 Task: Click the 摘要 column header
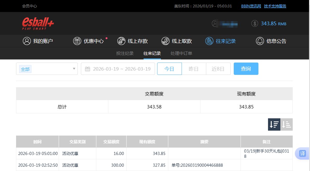click(204, 142)
